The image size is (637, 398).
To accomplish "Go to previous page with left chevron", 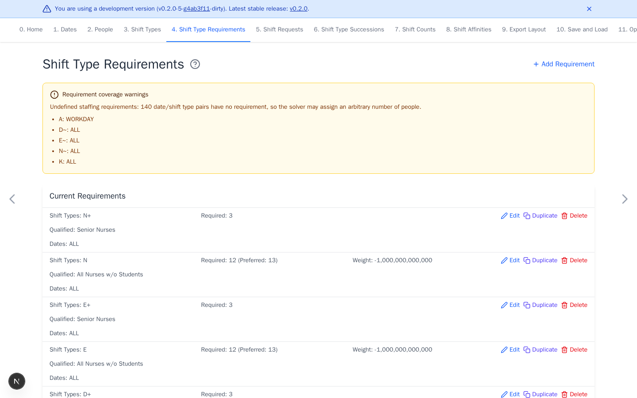I will 12,199.
